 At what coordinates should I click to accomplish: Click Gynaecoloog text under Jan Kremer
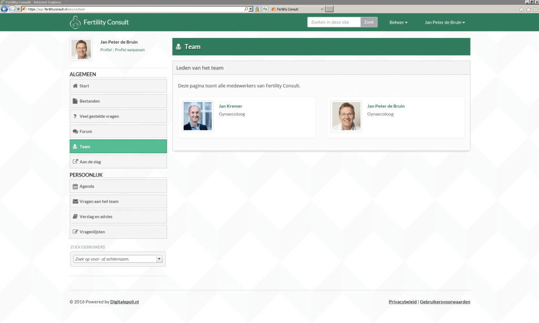click(x=232, y=114)
